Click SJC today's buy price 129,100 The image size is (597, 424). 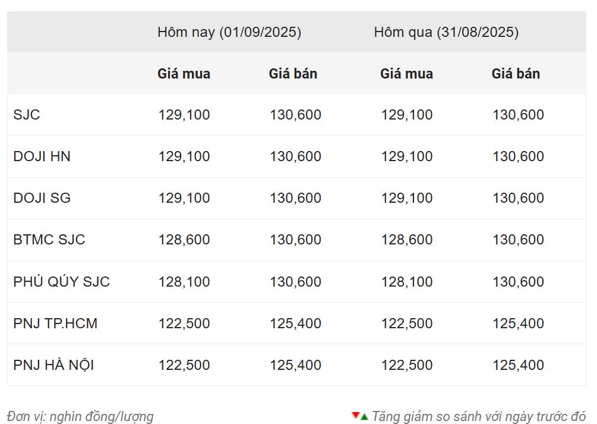184,115
